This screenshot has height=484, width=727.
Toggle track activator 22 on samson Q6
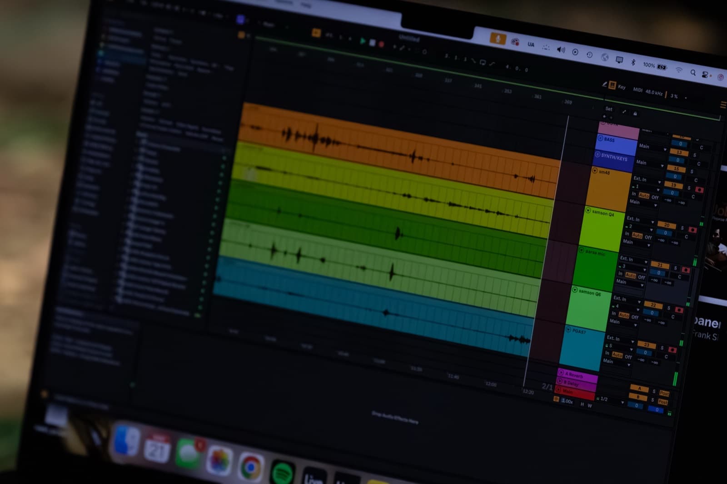pyautogui.click(x=653, y=305)
